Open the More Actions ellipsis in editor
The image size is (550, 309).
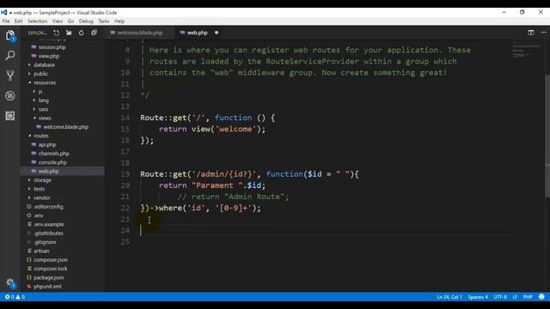click(543, 33)
